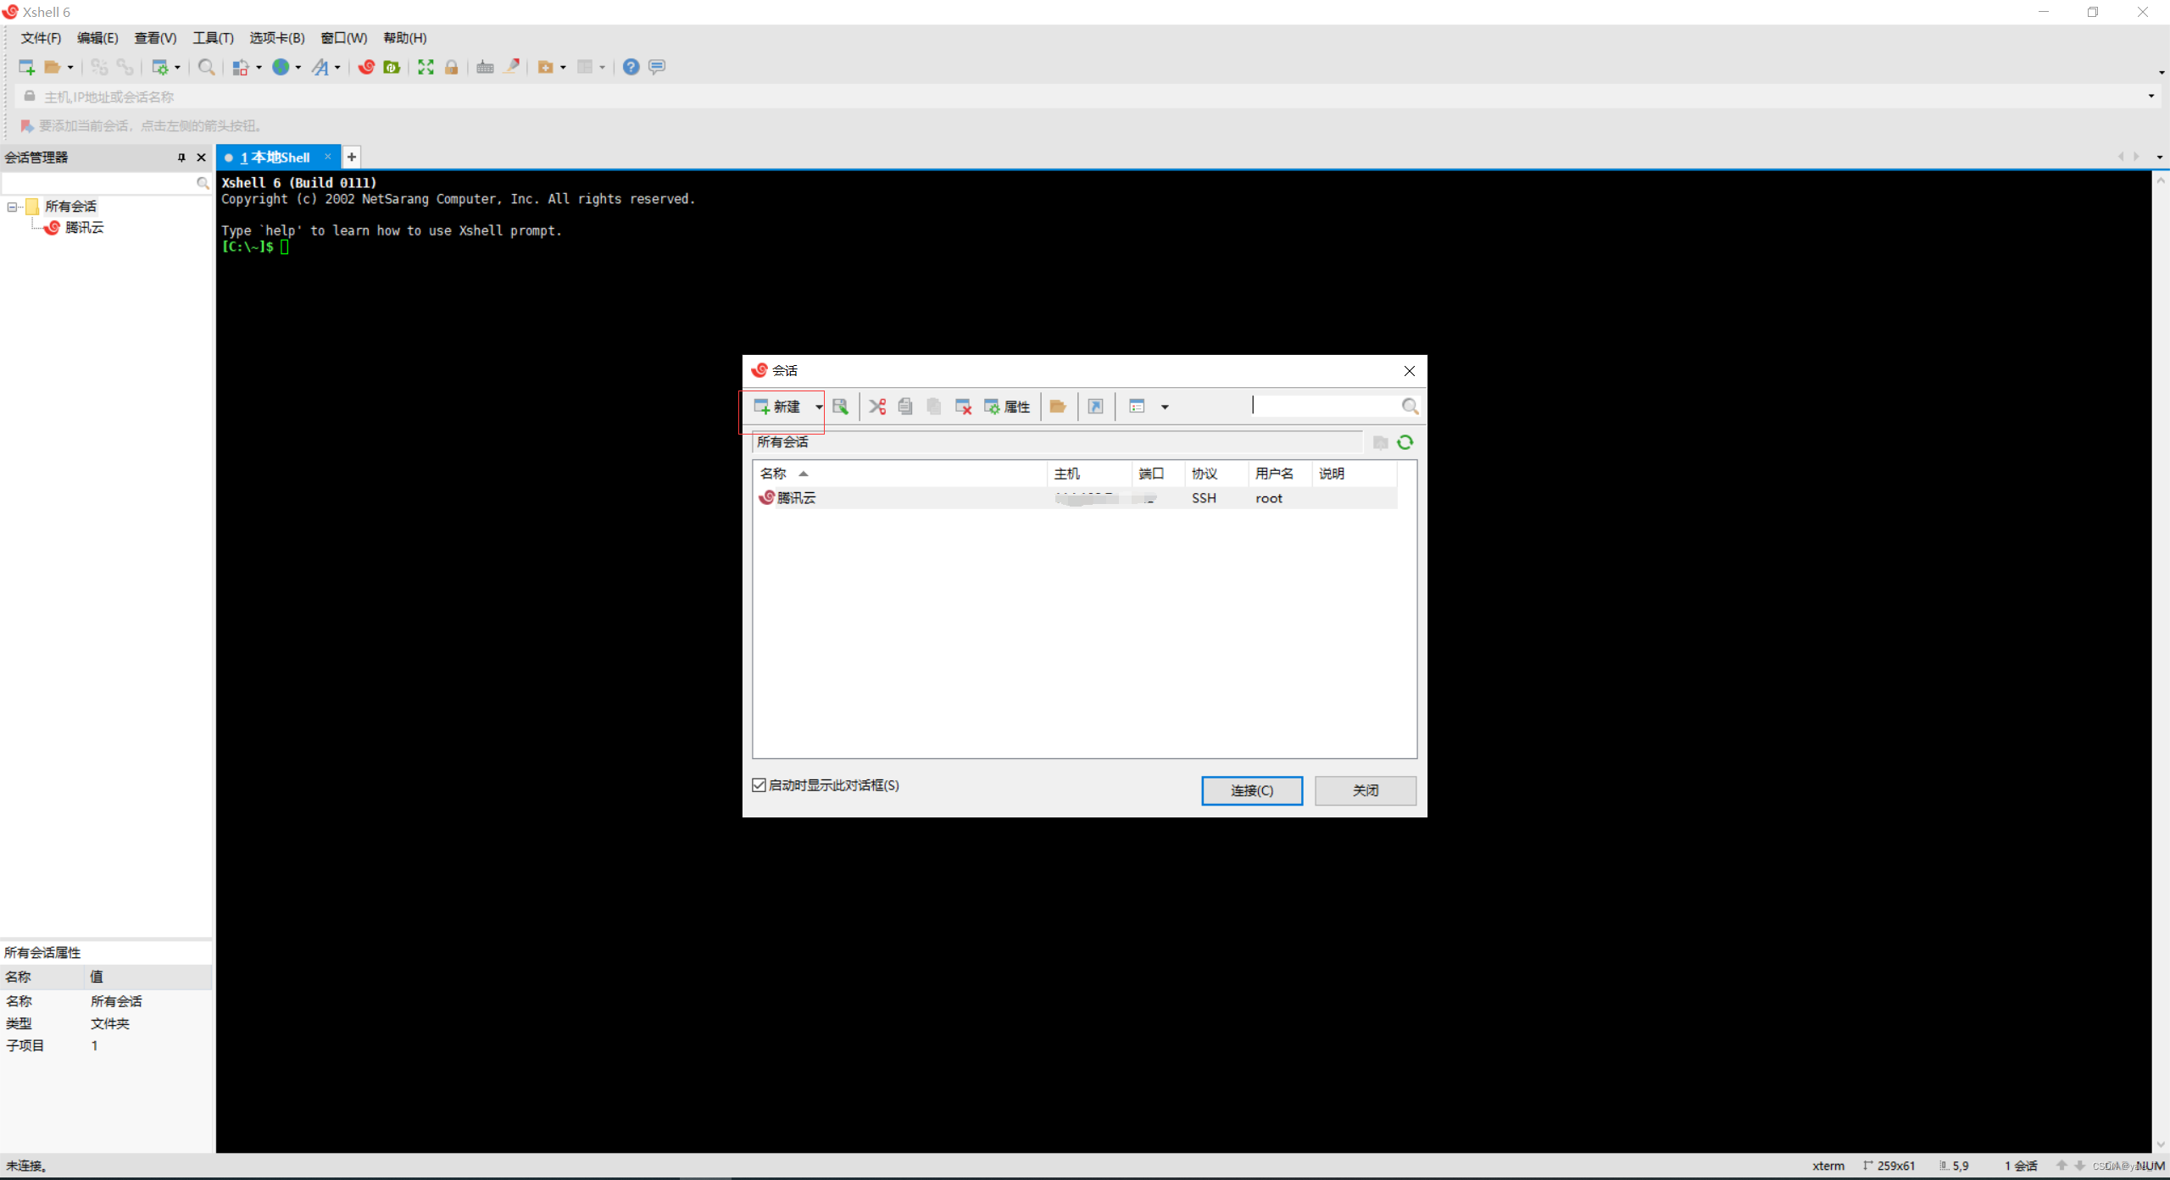Click search magnifier icon in Sessions dialog
Screen dimensions: 2170x1180
pyautogui.click(x=1410, y=407)
